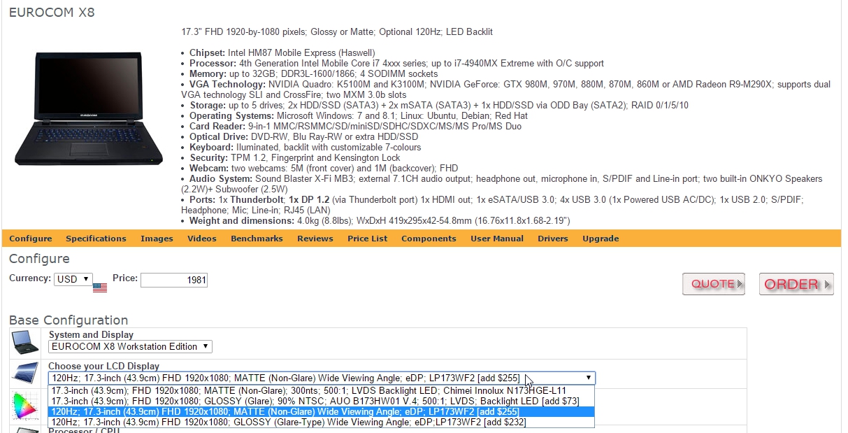Click the QUOTE button

point(714,284)
